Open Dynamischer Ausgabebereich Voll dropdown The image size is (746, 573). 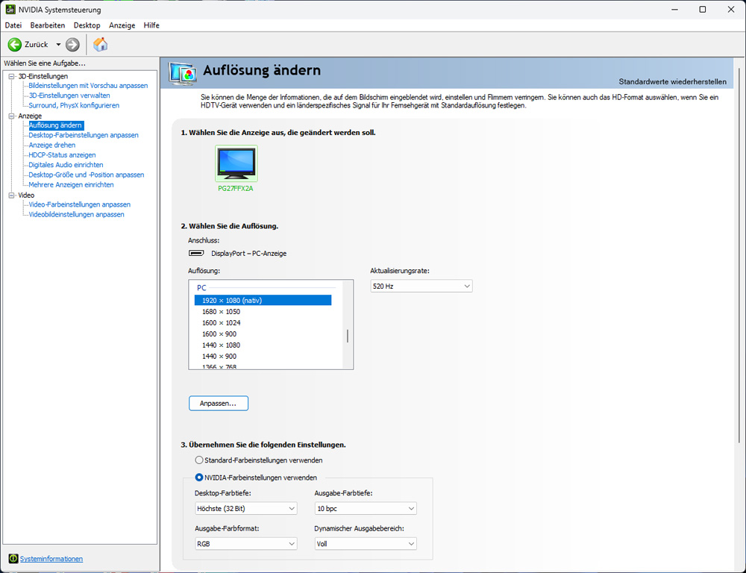(x=366, y=544)
